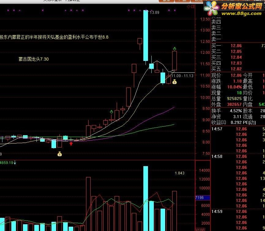The height and width of the screenshot is (231, 265).
Task: Click the 买二 bid price 12.05
Action: point(236,51)
